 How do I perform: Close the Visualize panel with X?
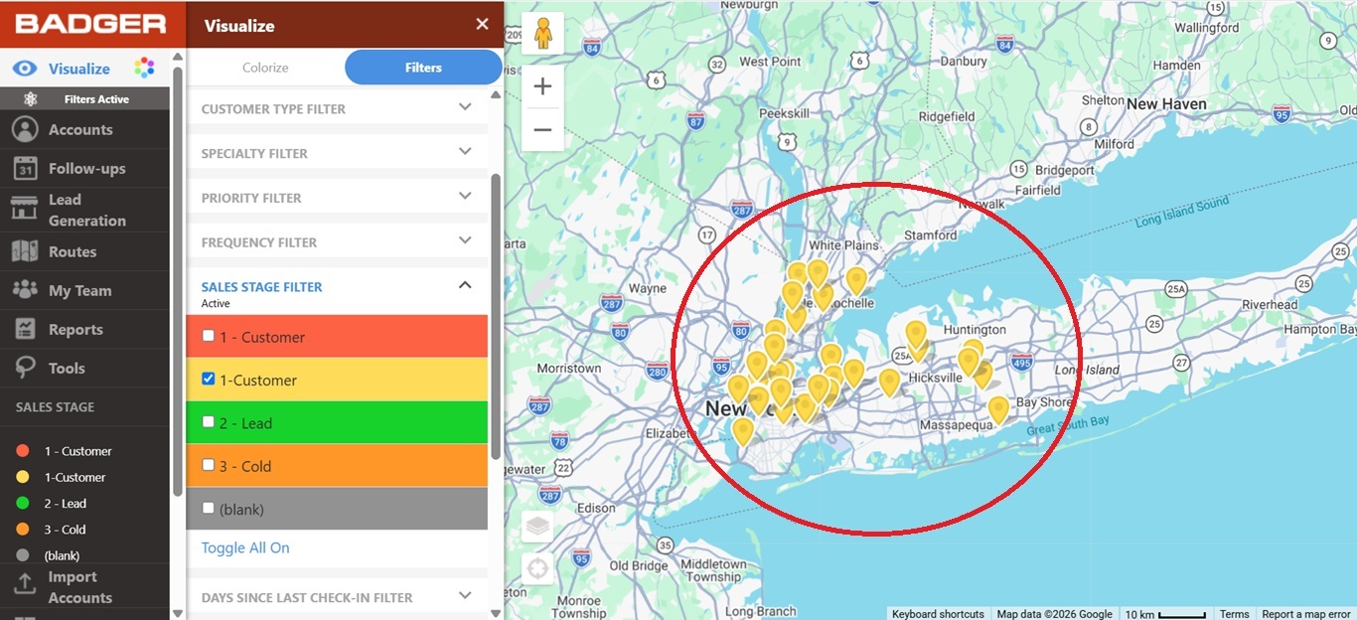pyautogui.click(x=482, y=25)
